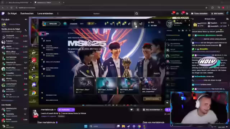
Task: Open the Twitch home logo
Action: click(3, 14)
